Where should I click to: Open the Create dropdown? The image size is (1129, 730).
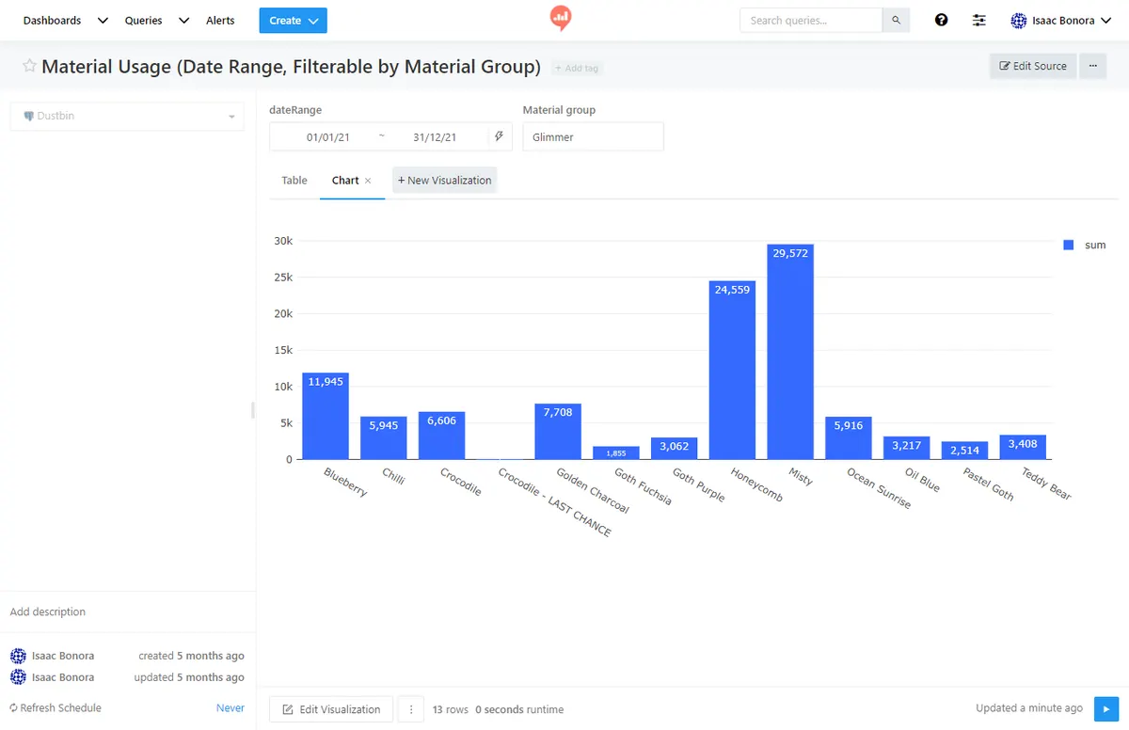293,21
